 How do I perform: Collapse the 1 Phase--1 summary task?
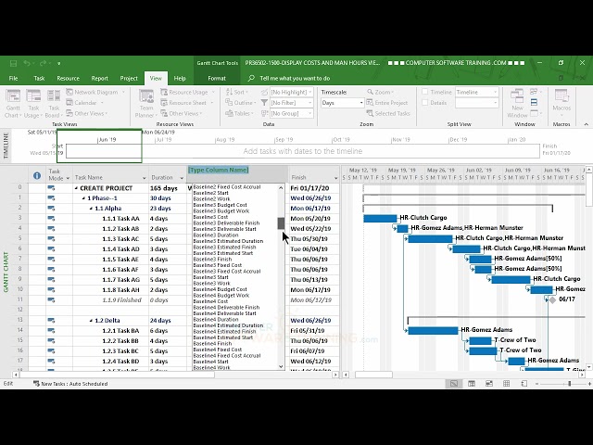click(83, 198)
